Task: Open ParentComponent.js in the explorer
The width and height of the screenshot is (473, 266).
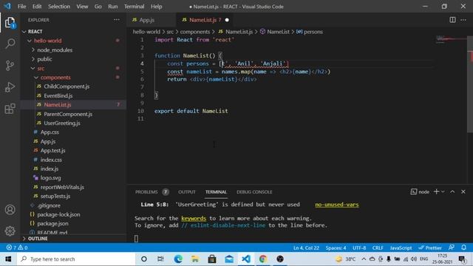Action: [68, 114]
